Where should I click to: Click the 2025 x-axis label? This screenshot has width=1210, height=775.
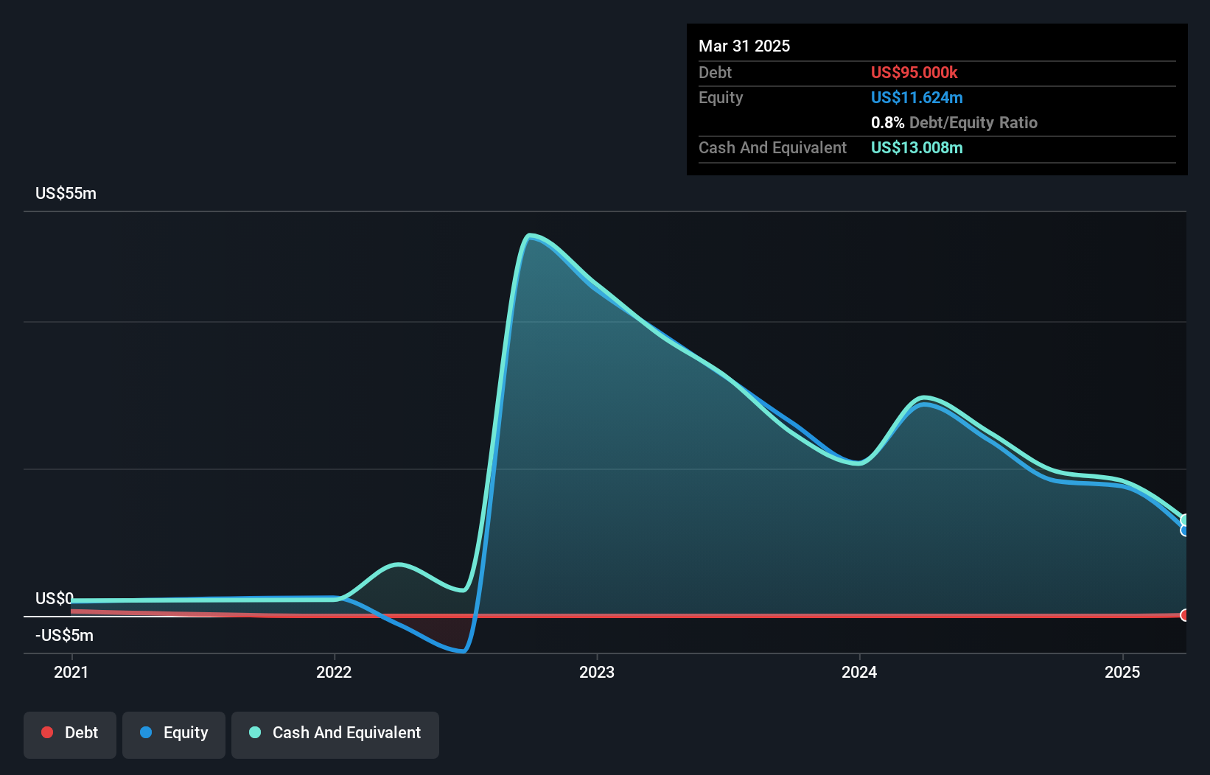click(1122, 672)
